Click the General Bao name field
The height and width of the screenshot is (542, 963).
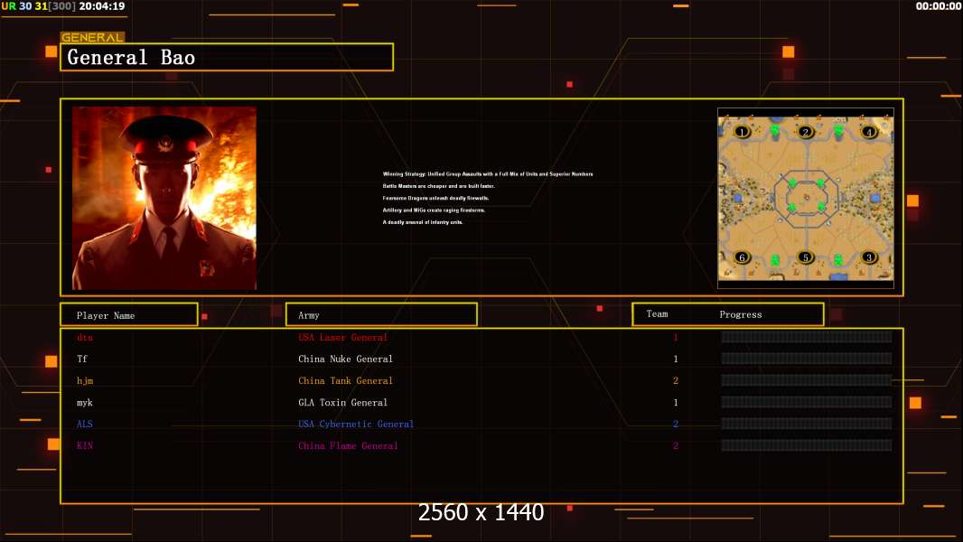pyautogui.click(x=227, y=57)
